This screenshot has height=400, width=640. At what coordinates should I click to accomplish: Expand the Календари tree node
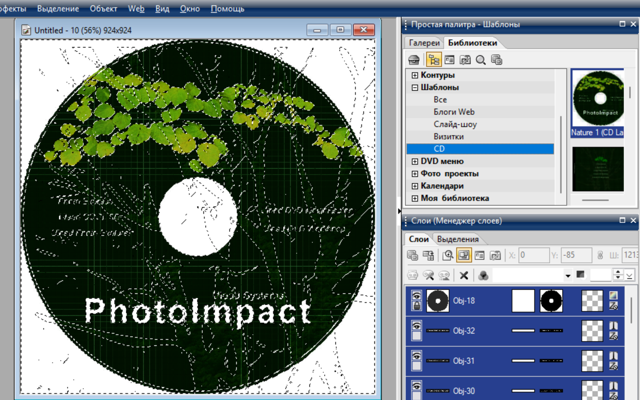pos(415,186)
